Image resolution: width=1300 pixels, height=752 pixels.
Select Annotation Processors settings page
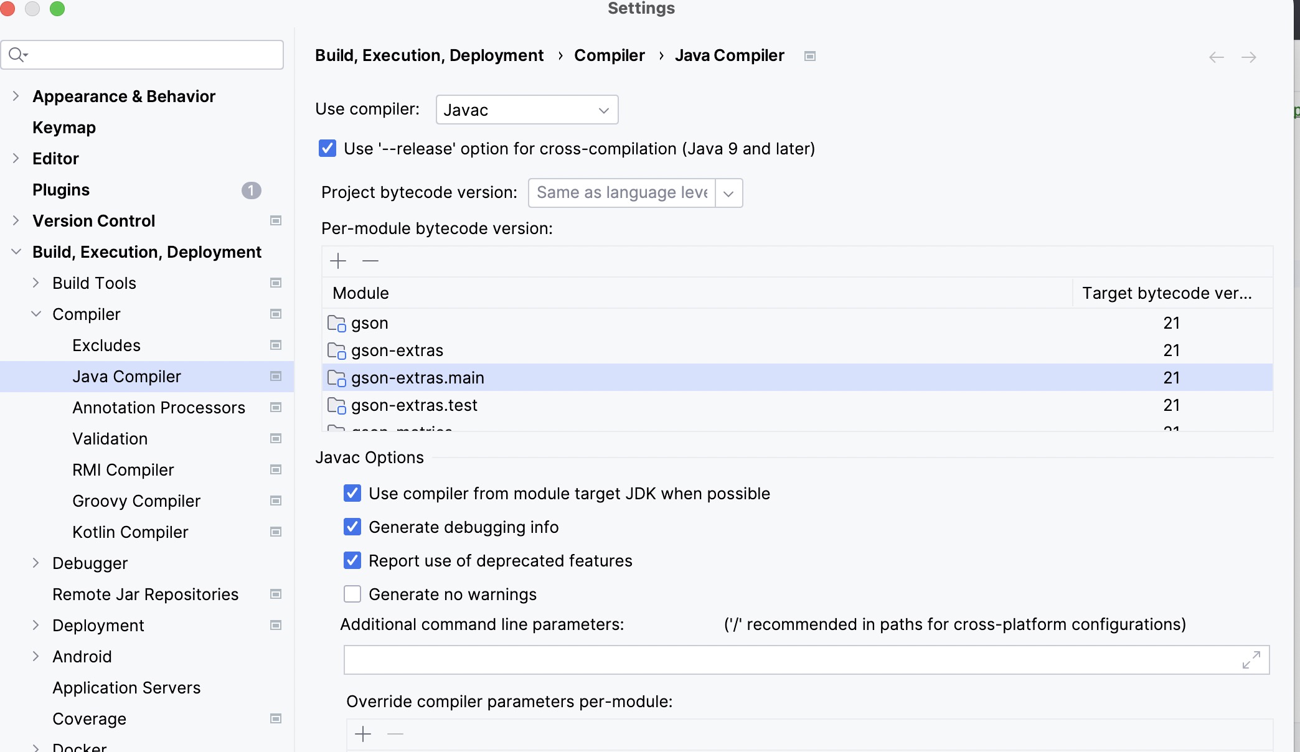(x=159, y=407)
